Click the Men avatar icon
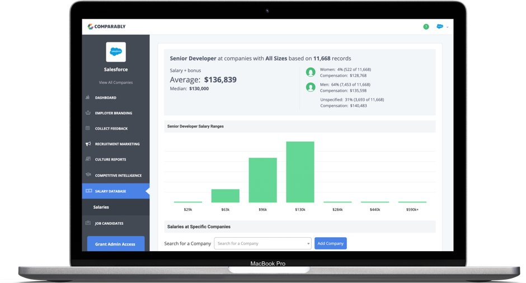The width and height of the screenshot is (526, 283). coord(311,87)
